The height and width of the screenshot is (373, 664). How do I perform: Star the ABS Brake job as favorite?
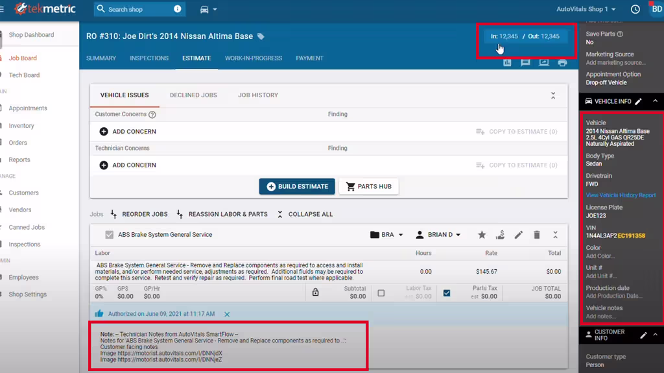(x=482, y=235)
